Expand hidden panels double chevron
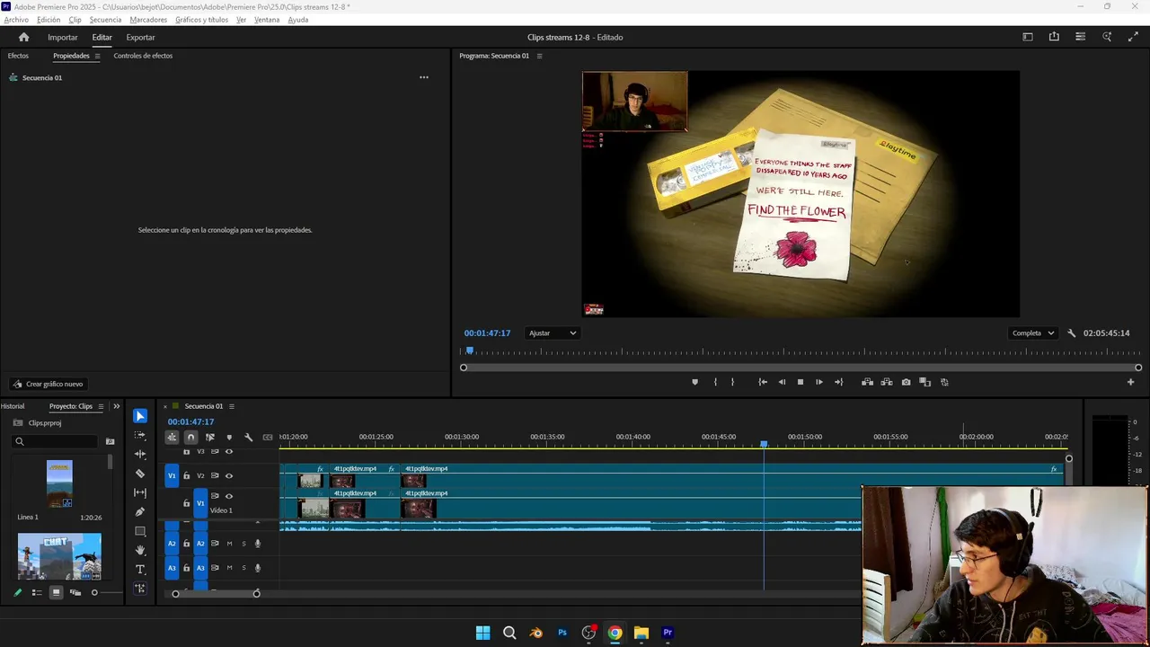Screen dimensions: 1150x647 [116, 406]
